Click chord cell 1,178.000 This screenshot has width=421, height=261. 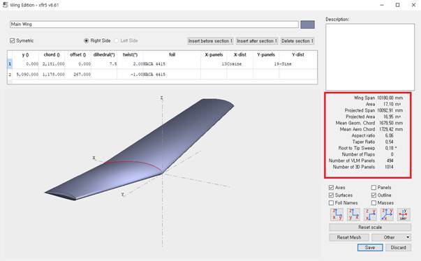tap(52, 75)
